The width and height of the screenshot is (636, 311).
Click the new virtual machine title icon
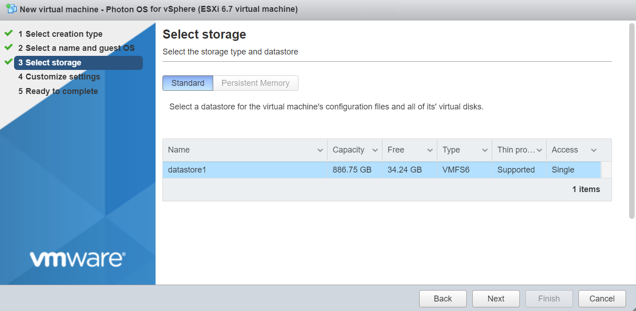pyautogui.click(x=11, y=9)
